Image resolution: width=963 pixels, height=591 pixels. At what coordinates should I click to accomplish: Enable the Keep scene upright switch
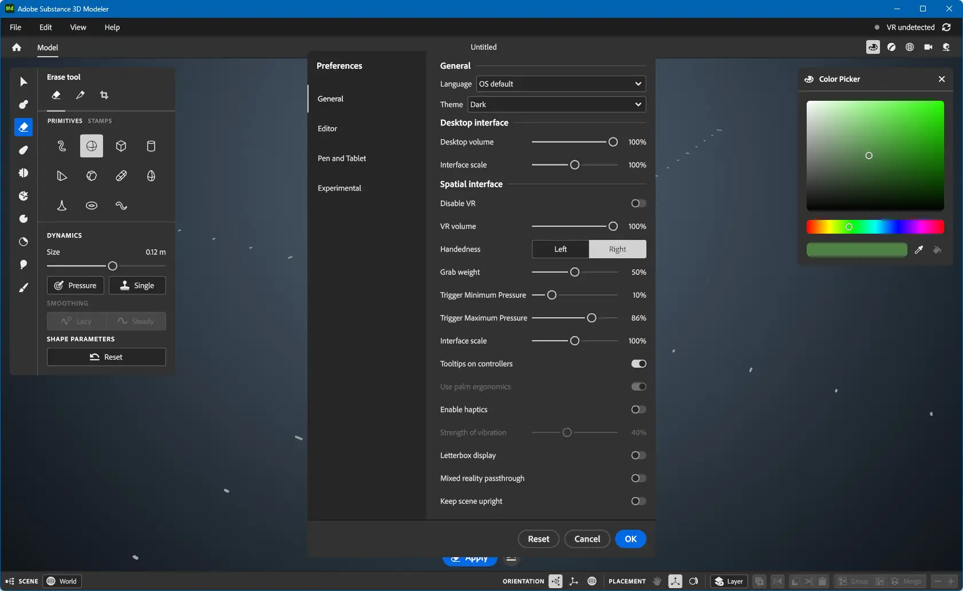[x=638, y=501]
